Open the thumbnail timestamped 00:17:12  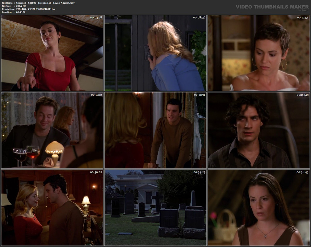[x=52, y=130]
